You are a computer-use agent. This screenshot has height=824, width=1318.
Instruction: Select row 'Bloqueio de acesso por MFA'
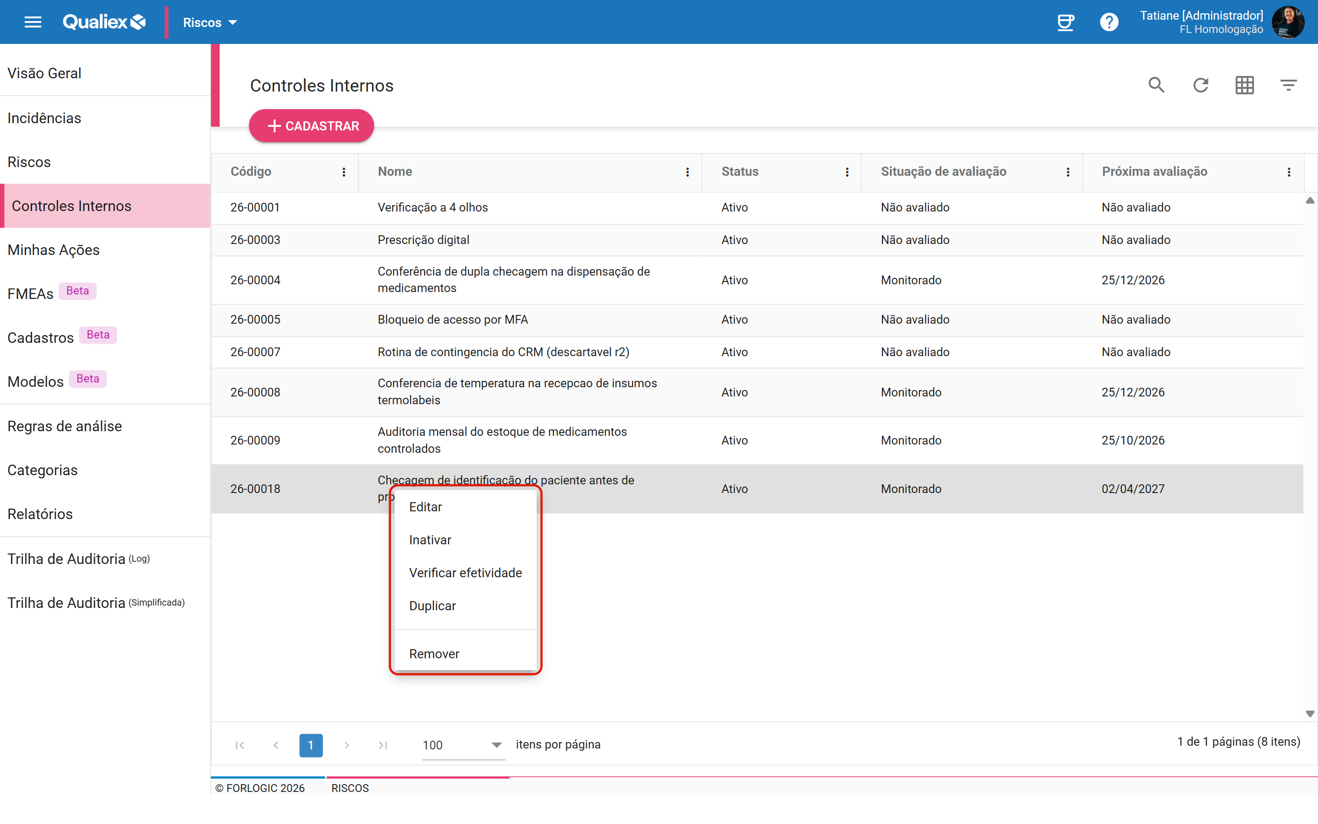coord(757,320)
